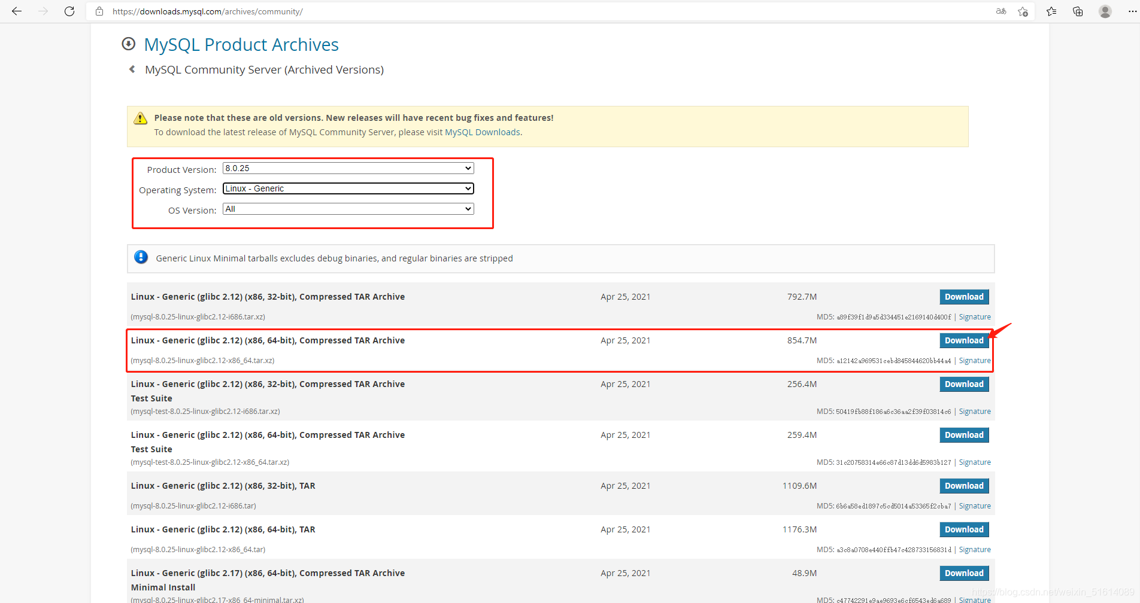Open the OS Version All dropdown
The image size is (1140, 603).
pos(348,209)
